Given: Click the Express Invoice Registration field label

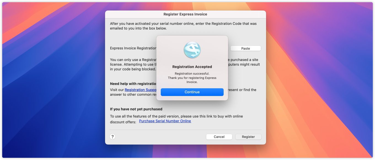Looking at the screenshot, I should coord(133,48).
